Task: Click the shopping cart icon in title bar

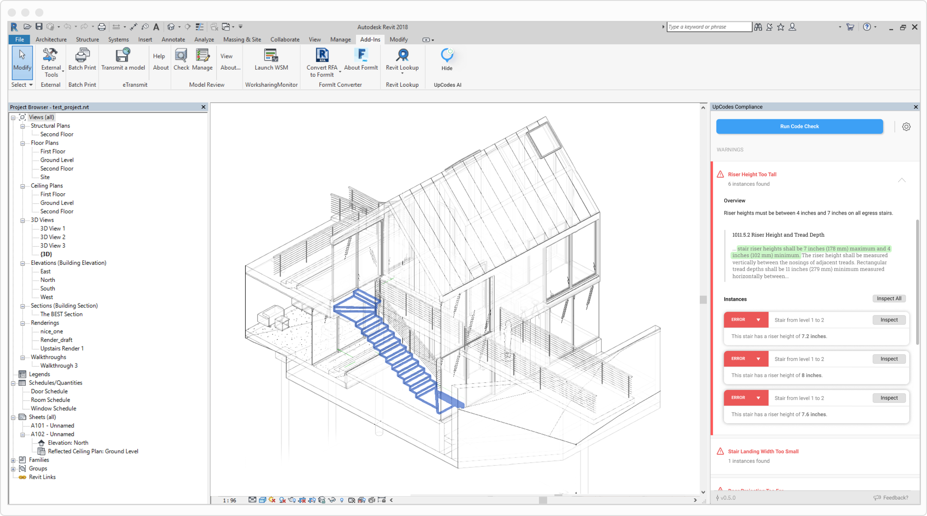Action: tap(850, 27)
